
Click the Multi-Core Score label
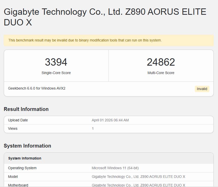click(x=161, y=73)
